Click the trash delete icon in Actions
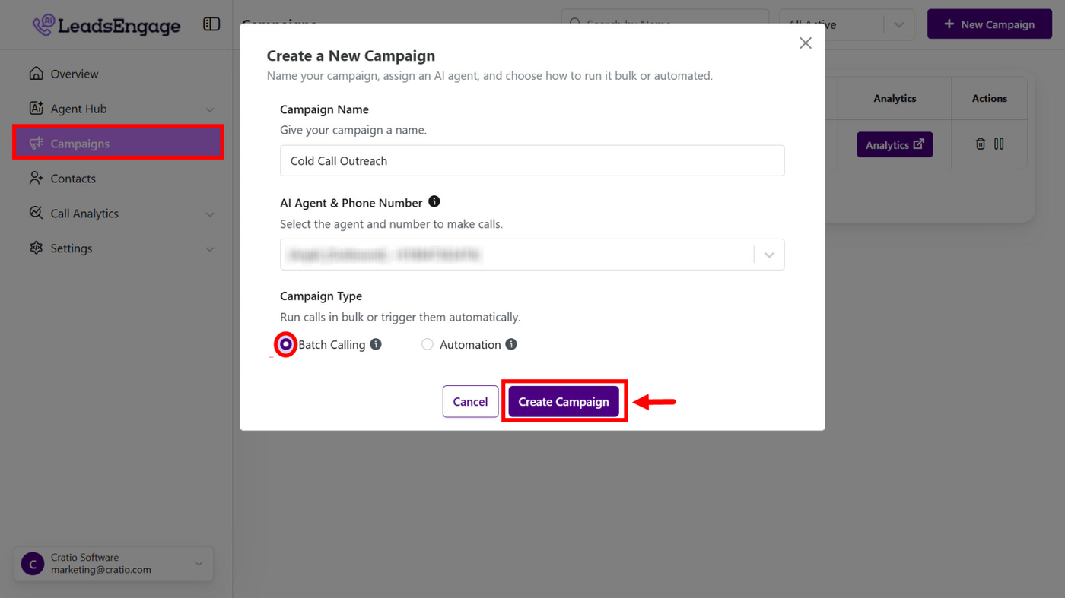 coord(981,144)
